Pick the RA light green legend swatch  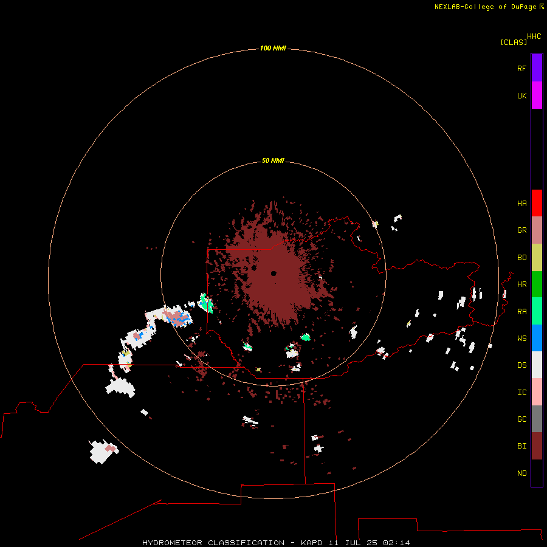pos(537,311)
